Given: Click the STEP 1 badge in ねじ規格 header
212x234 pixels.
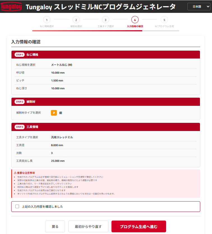Looking at the screenshot, I should click(19, 55).
